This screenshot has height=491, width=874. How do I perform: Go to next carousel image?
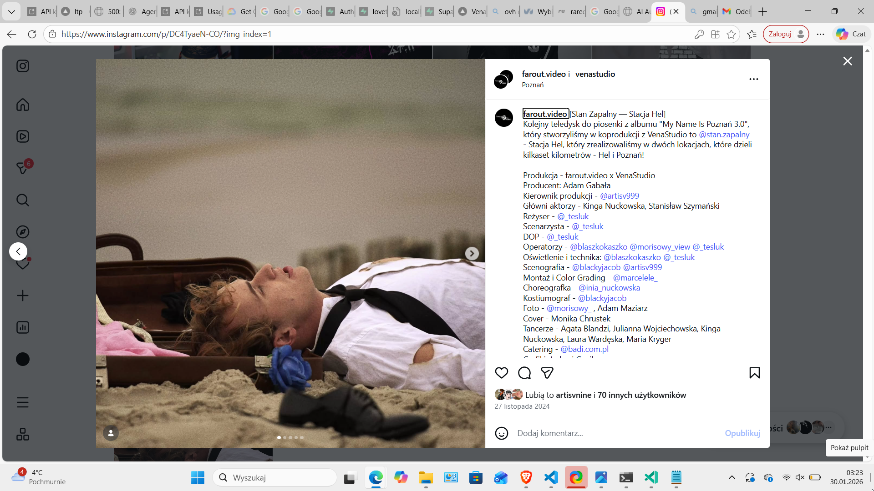pyautogui.click(x=472, y=253)
